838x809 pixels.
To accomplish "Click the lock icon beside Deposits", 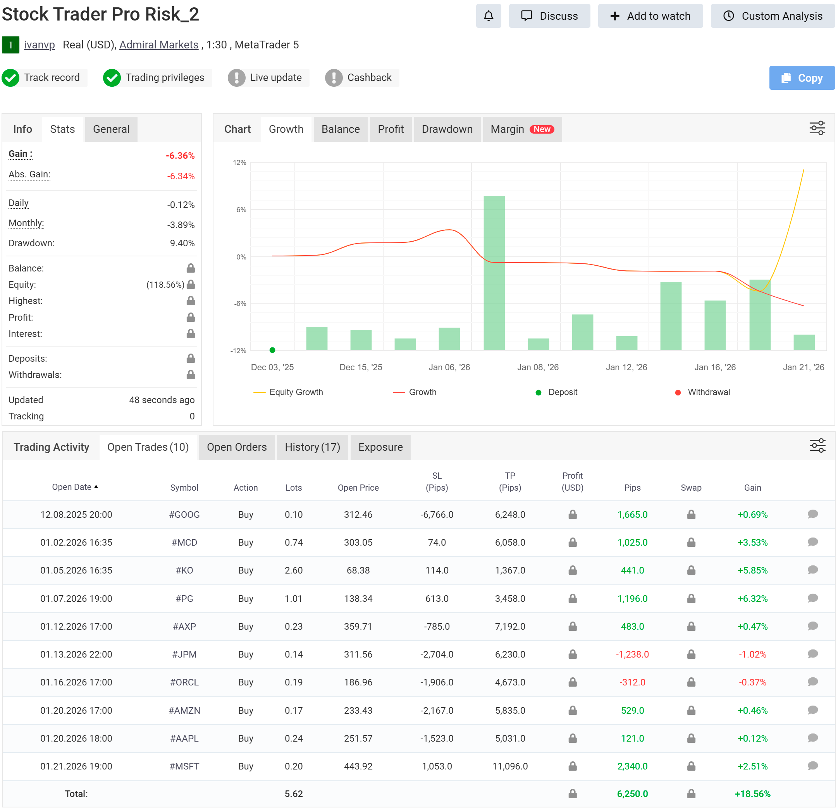I will tap(191, 358).
